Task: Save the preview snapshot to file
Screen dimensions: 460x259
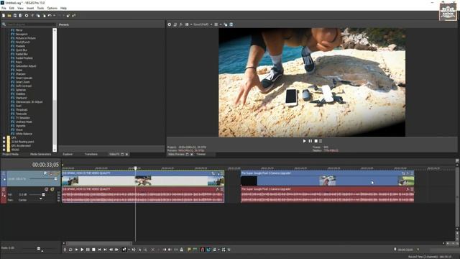Action: tap(231, 24)
